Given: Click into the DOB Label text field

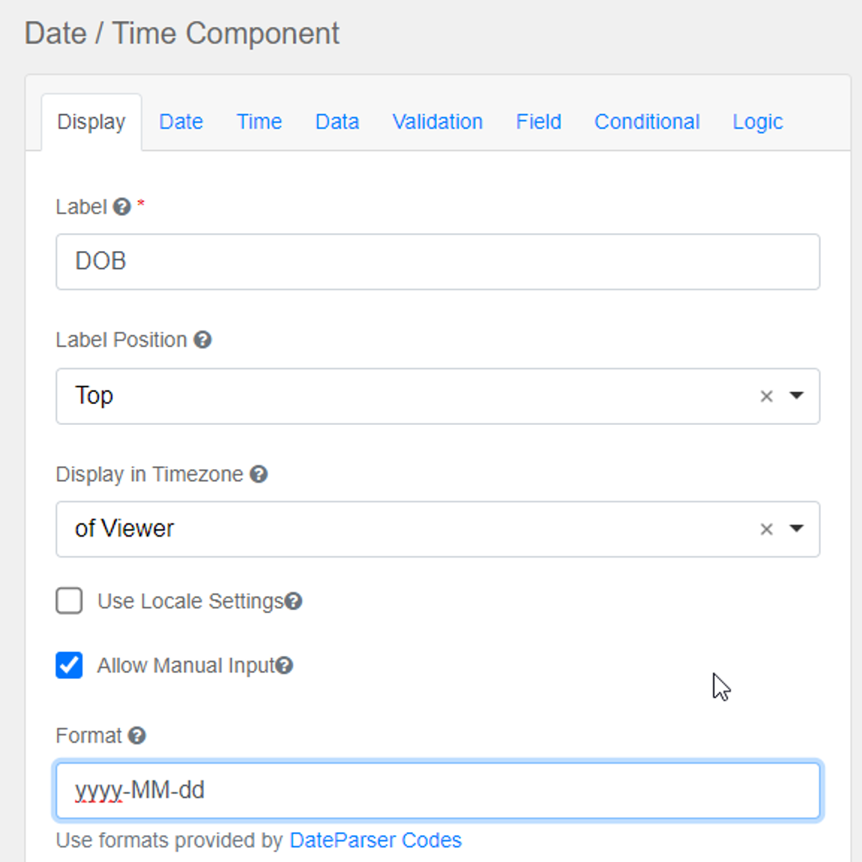Looking at the screenshot, I should click(x=438, y=262).
